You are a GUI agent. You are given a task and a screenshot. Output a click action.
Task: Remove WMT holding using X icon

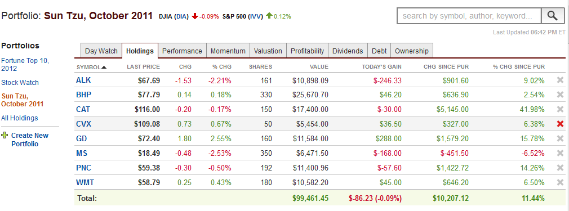[x=560, y=182]
